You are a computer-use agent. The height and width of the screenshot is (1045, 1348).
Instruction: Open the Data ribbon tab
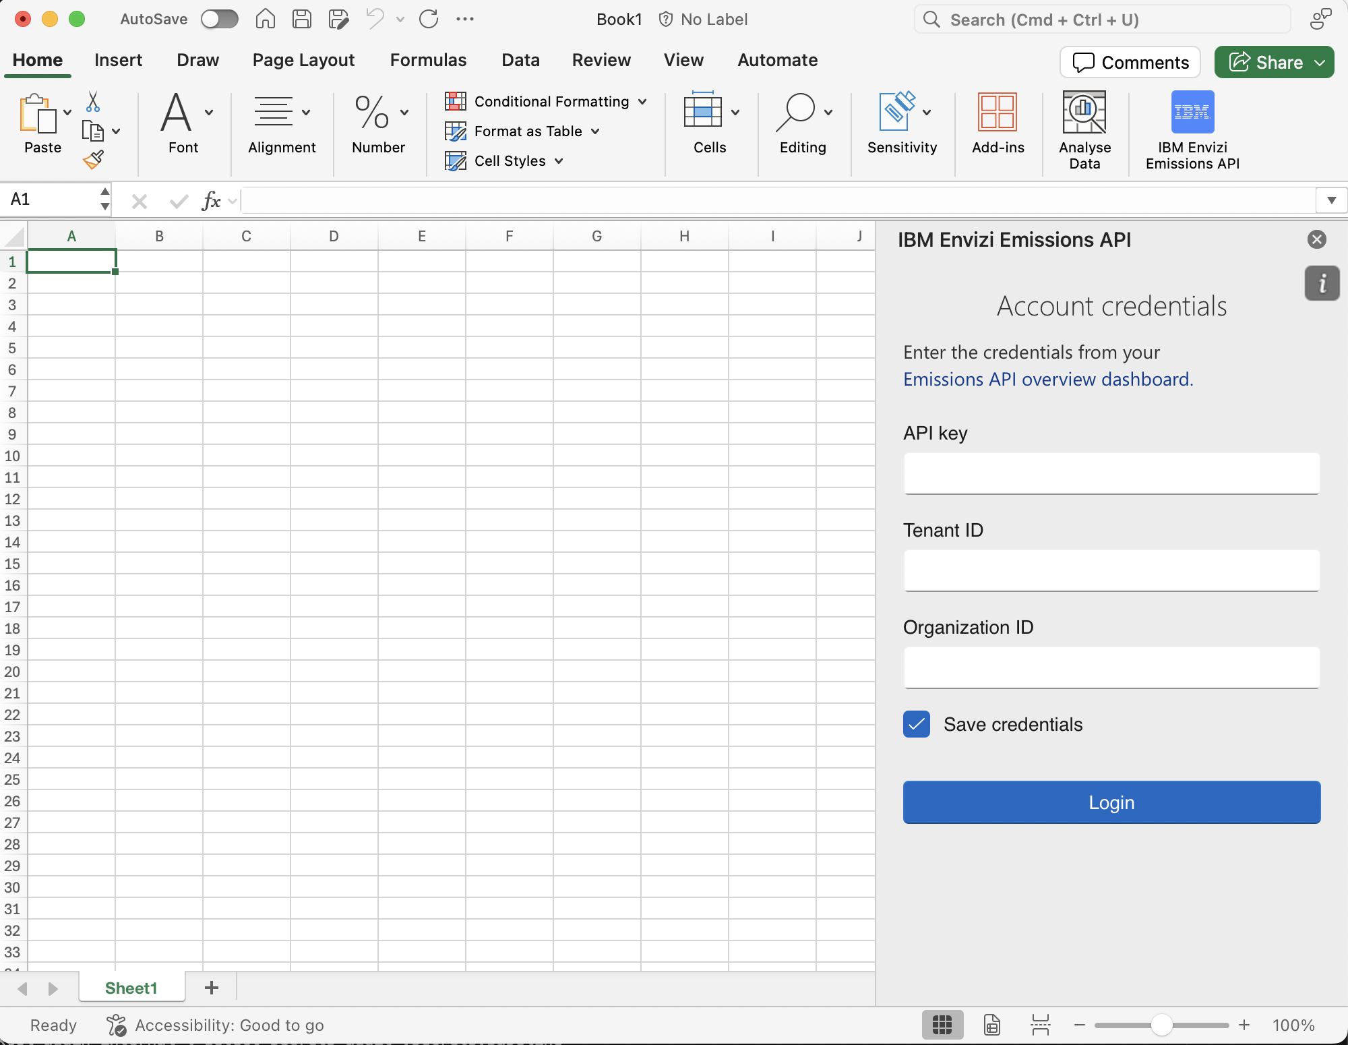[x=520, y=60]
